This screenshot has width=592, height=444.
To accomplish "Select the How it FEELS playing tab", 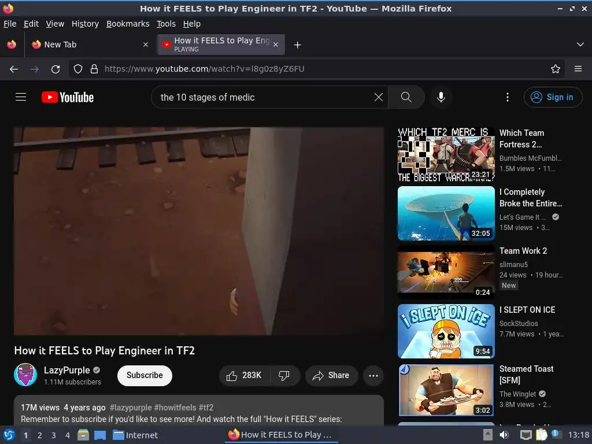I will click(221, 45).
